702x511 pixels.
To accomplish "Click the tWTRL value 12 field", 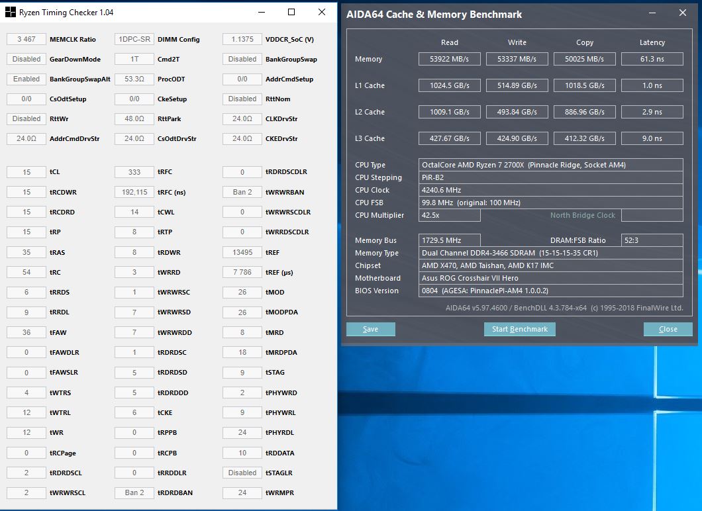I will [x=26, y=412].
